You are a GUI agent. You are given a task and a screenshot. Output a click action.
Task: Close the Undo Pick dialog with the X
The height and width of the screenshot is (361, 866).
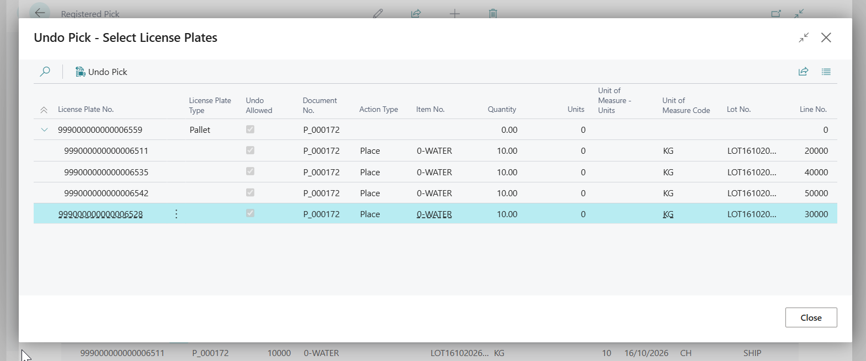point(826,37)
